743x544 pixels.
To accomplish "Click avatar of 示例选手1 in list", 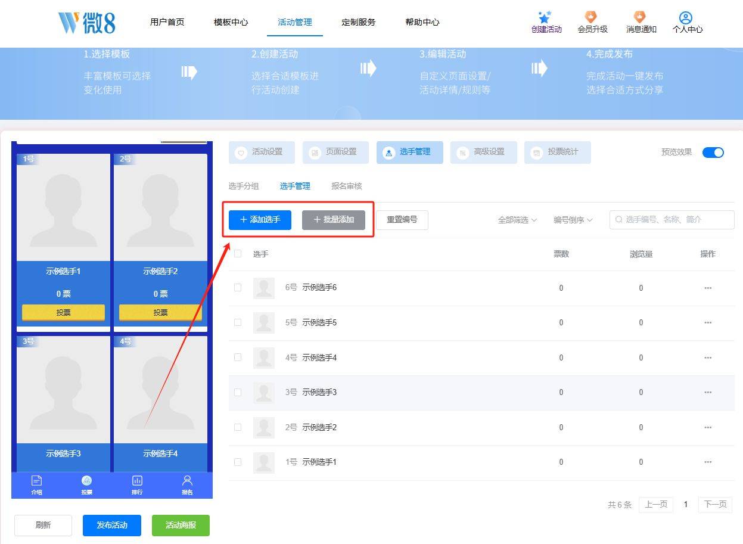I will [264, 462].
